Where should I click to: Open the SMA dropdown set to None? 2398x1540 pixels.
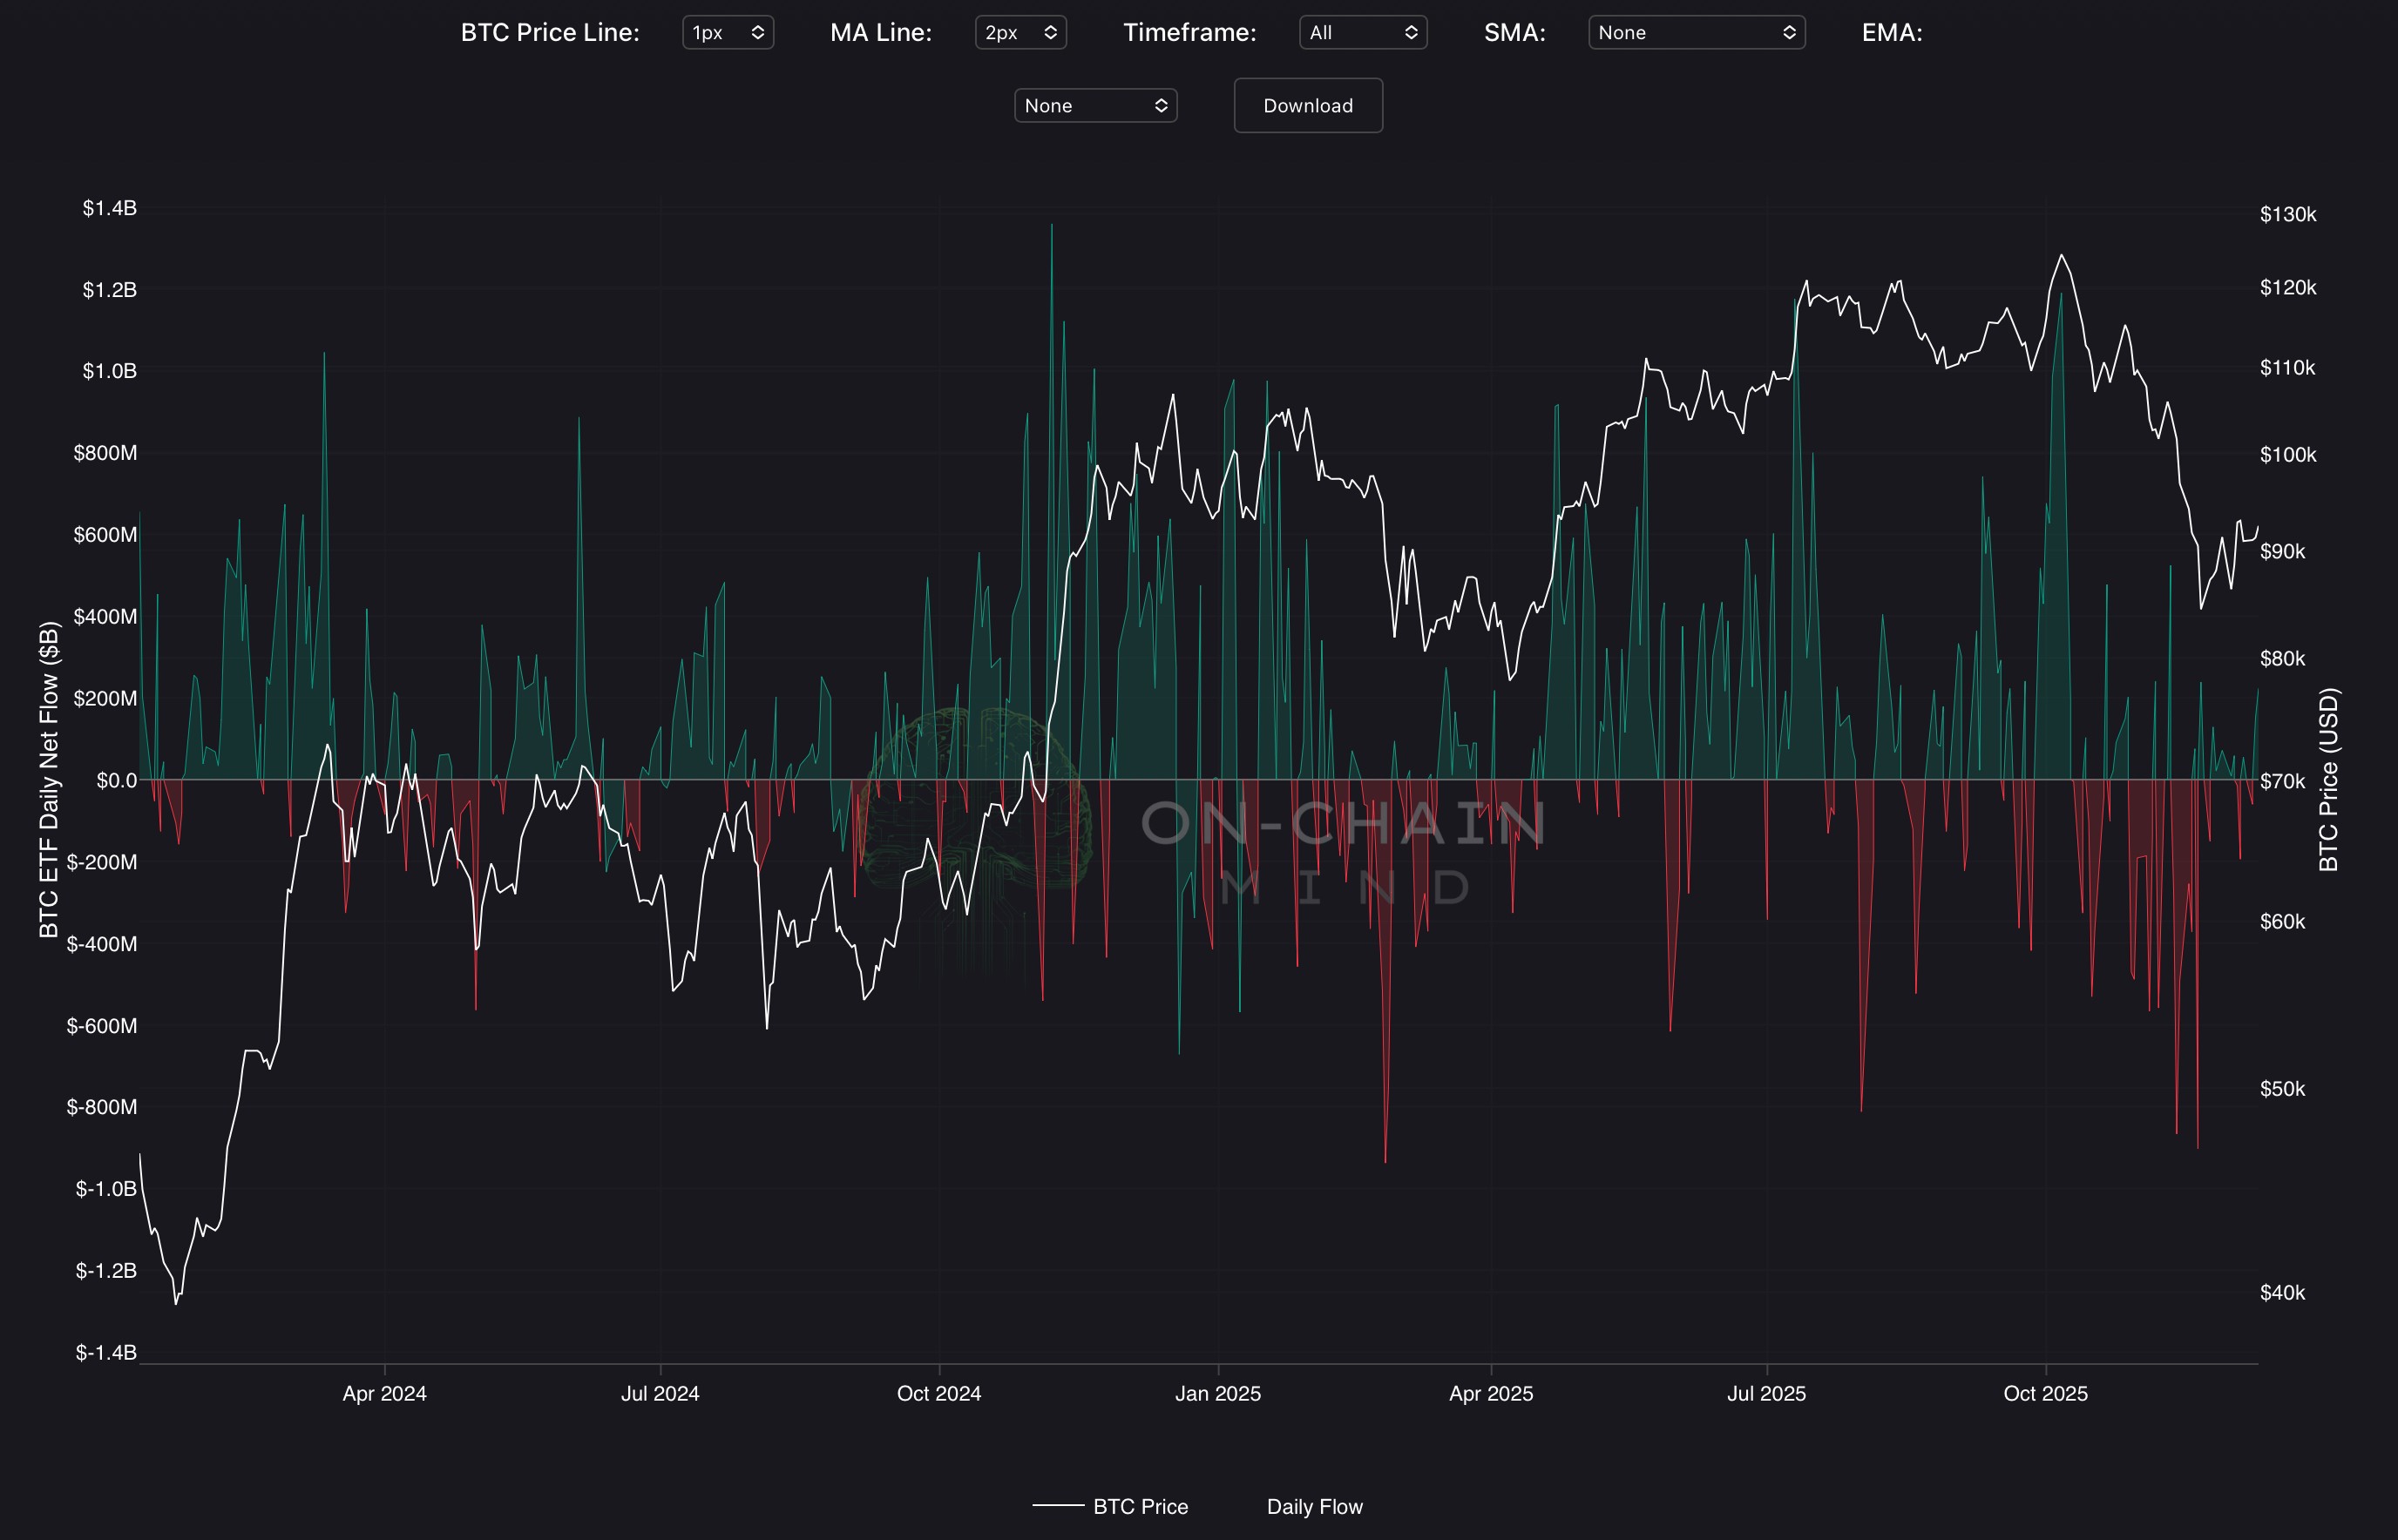pos(1696,32)
